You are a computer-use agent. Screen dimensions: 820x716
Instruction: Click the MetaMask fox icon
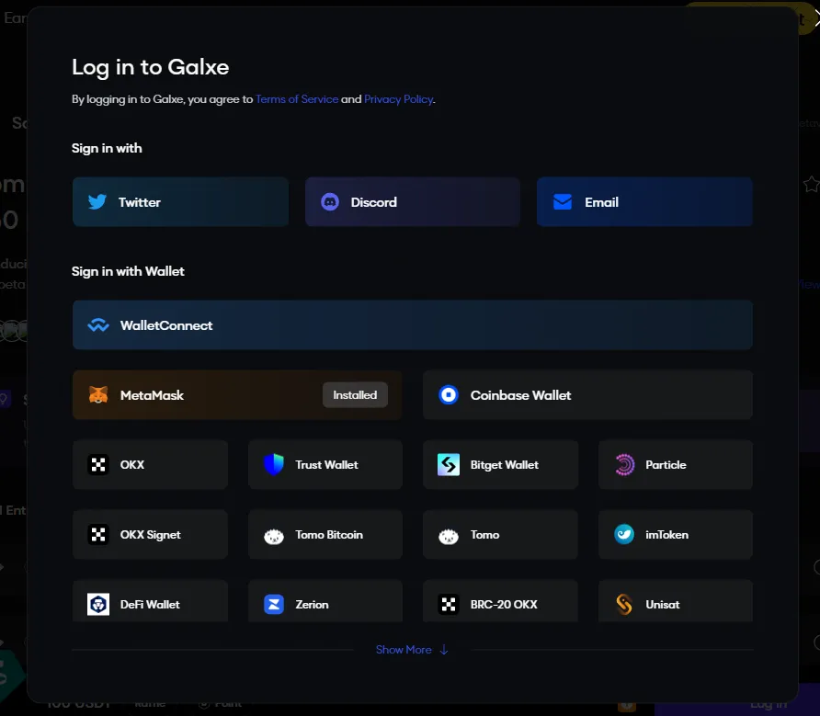(x=98, y=395)
